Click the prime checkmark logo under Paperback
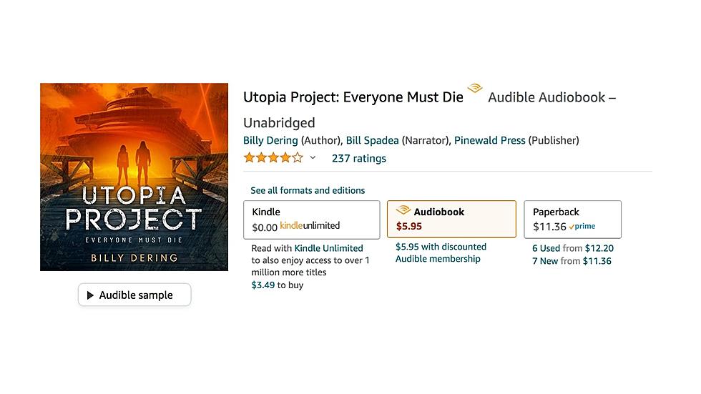701x394 pixels. [x=582, y=227]
